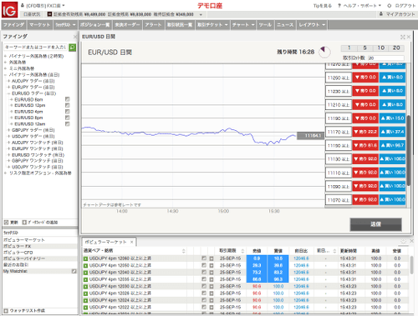Tick checkbox for EUR/USD 8am
418x316 pixels.
coord(67,99)
